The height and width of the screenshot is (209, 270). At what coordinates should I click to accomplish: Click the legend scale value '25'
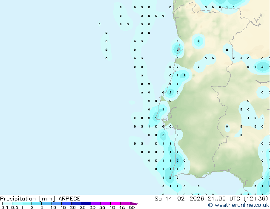pyautogui.click(x=83, y=207)
